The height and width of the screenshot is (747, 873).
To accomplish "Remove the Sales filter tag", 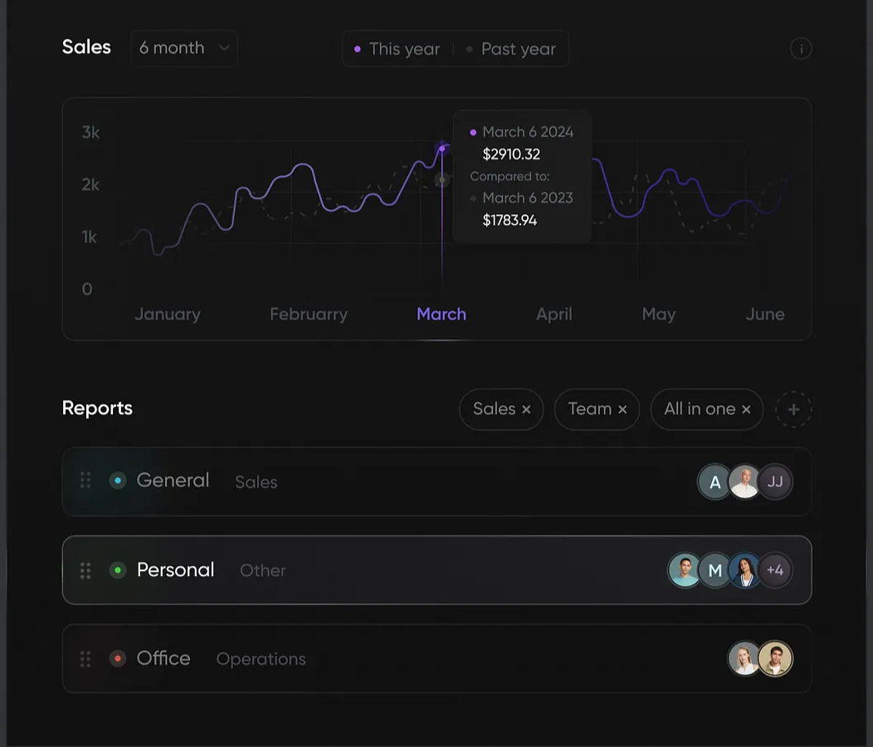I will [526, 409].
